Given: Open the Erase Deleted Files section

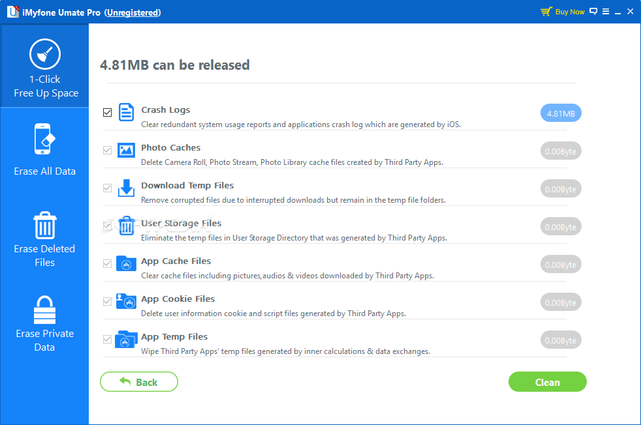Looking at the screenshot, I should pyautogui.click(x=44, y=240).
